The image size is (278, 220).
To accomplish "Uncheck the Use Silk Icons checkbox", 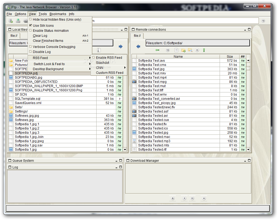I will click(31, 26).
